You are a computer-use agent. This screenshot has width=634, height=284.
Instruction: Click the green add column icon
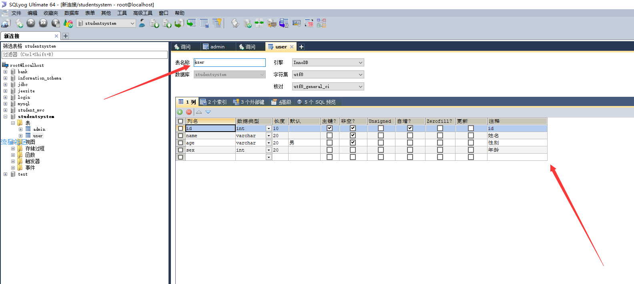pyautogui.click(x=180, y=112)
